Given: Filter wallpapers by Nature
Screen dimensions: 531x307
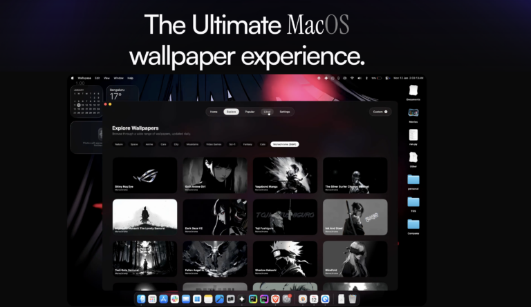Looking at the screenshot, I should click(x=119, y=144).
